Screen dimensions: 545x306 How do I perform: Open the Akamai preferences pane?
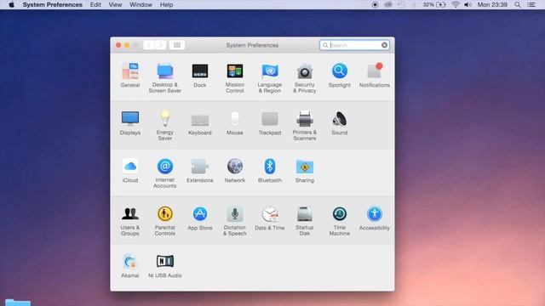click(x=130, y=266)
